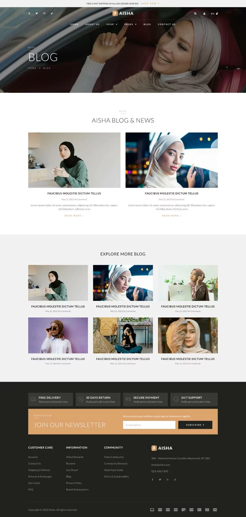Viewport: 246px width, 517px height.
Task: Click the AISHA logo in the header
Action: click(123, 13)
